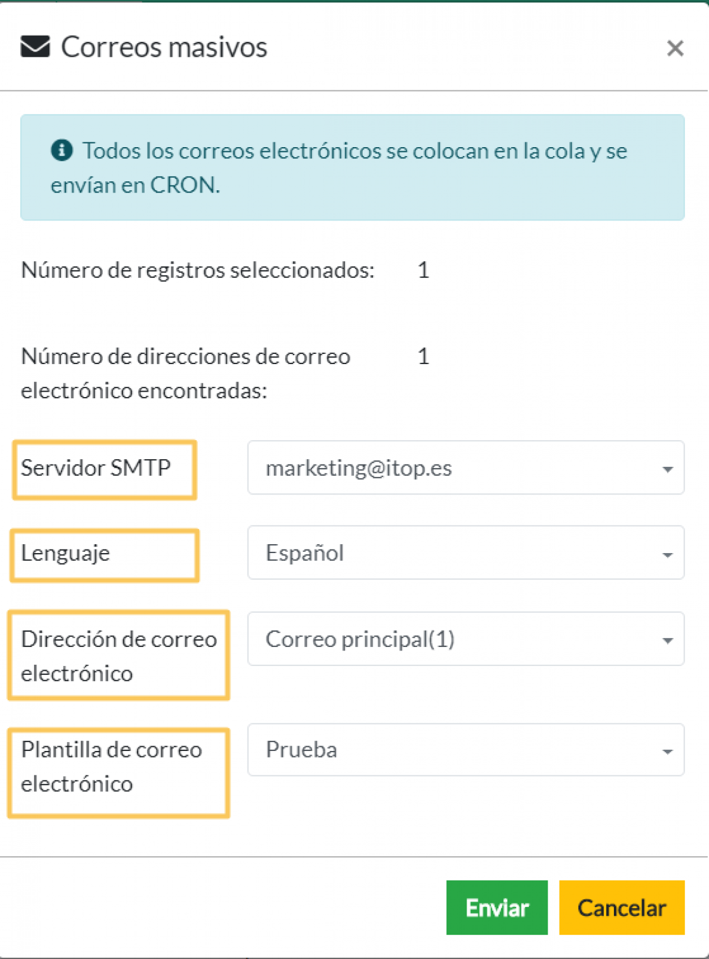
Task: Click the Servidor SMTP label
Action: [x=96, y=468]
